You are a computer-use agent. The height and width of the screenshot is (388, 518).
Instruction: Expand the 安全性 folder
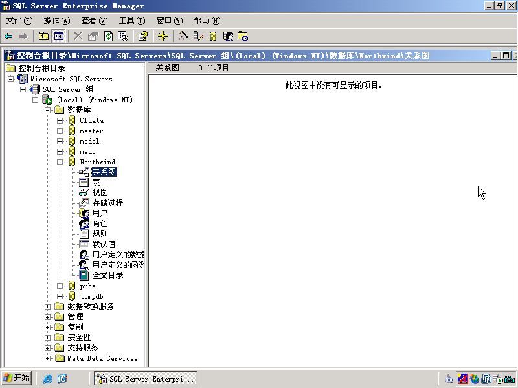click(x=47, y=338)
